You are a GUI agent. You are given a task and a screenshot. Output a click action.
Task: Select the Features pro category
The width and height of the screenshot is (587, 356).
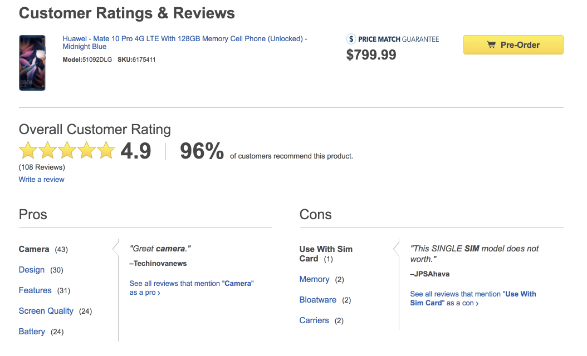(x=35, y=290)
